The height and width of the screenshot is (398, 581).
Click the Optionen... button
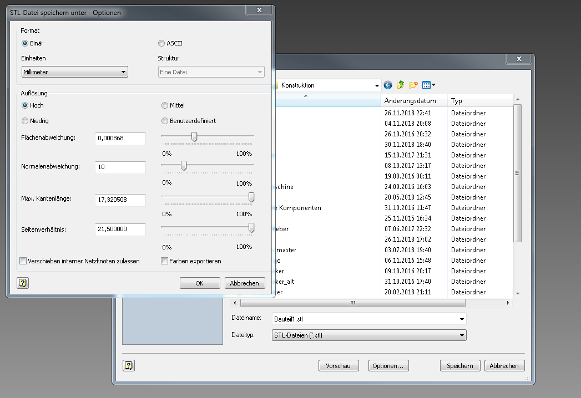(x=388, y=366)
